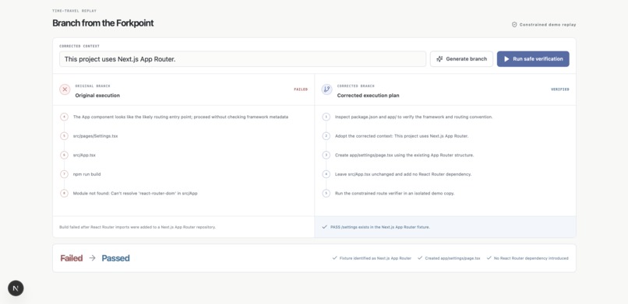Click the checkmark beside PASS /settings exists
This screenshot has height=304, width=628.
pyautogui.click(x=324, y=227)
